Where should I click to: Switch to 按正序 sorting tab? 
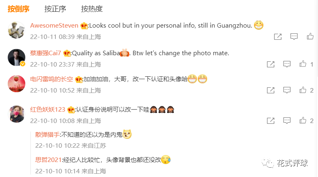coord(55,9)
